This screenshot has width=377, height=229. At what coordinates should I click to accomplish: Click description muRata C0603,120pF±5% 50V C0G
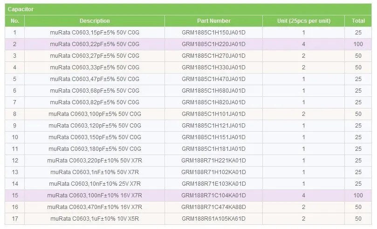95,126
